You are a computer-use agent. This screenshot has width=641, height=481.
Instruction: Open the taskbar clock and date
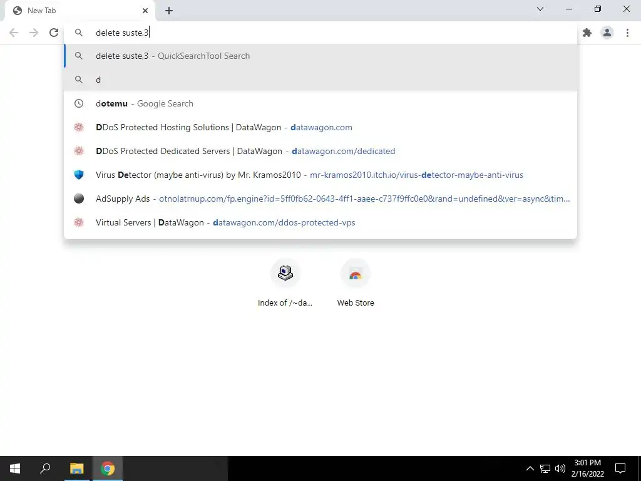[x=587, y=468]
